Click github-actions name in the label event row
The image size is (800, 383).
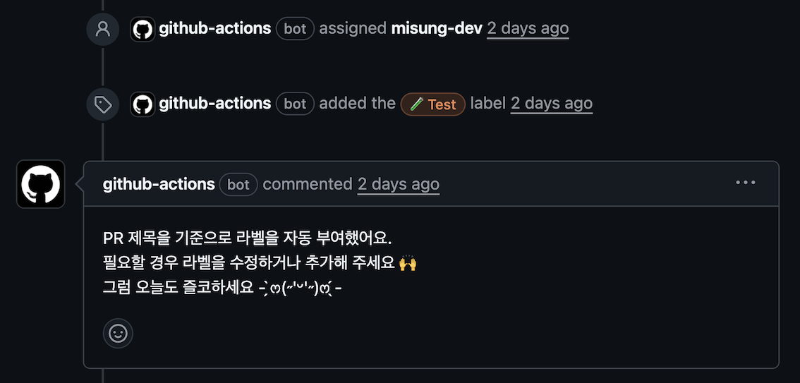click(x=214, y=104)
